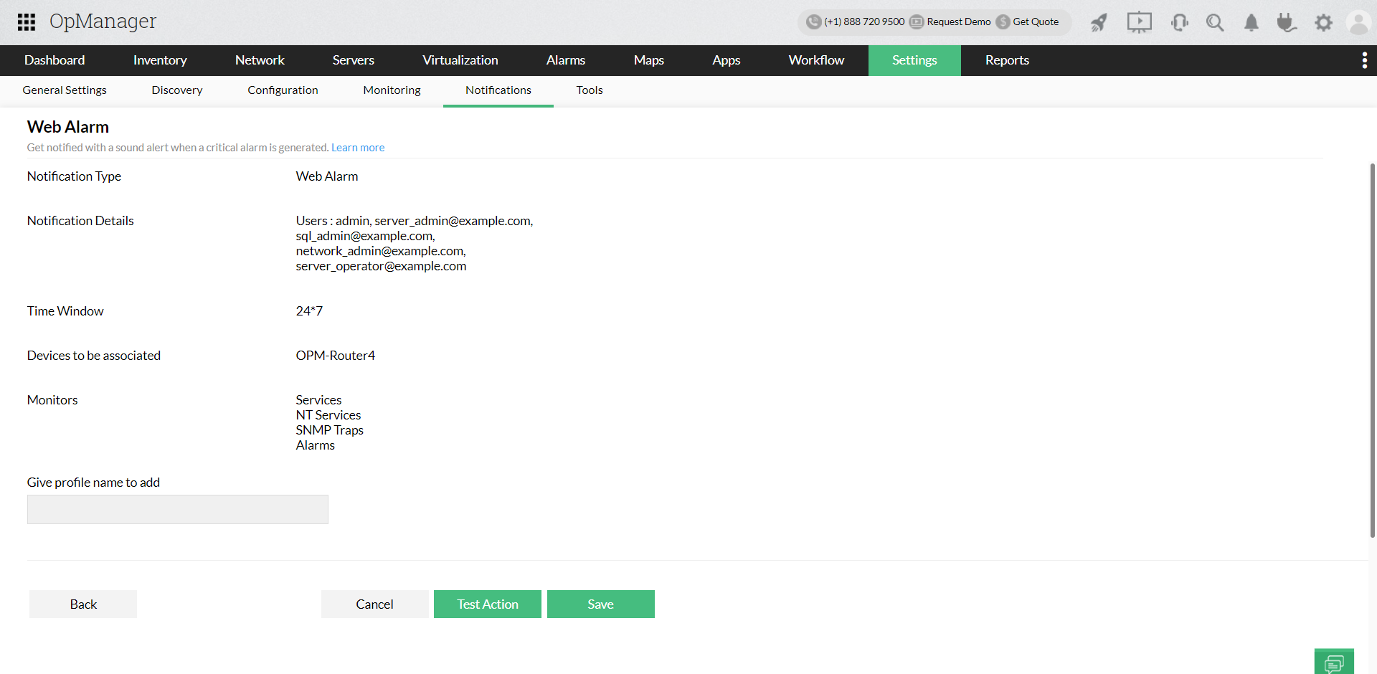Switch to the Discovery tab
The height and width of the screenshot is (674, 1377).
[x=177, y=90]
